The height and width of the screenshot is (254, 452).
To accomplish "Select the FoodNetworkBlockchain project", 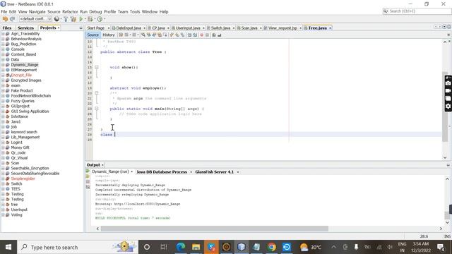I will pos(31,96).
